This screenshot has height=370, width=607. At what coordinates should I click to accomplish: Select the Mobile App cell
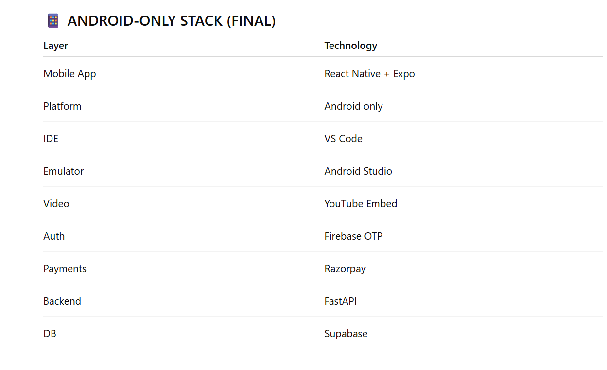tap(69, 74)
